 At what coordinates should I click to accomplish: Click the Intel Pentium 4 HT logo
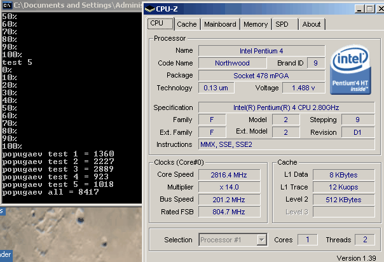350,70
